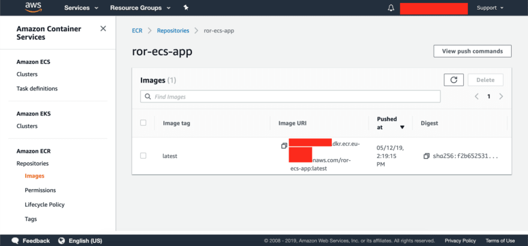Click into the Find Images search field
Viewport: 528px width, 246px height.
(x=290, y=96)
